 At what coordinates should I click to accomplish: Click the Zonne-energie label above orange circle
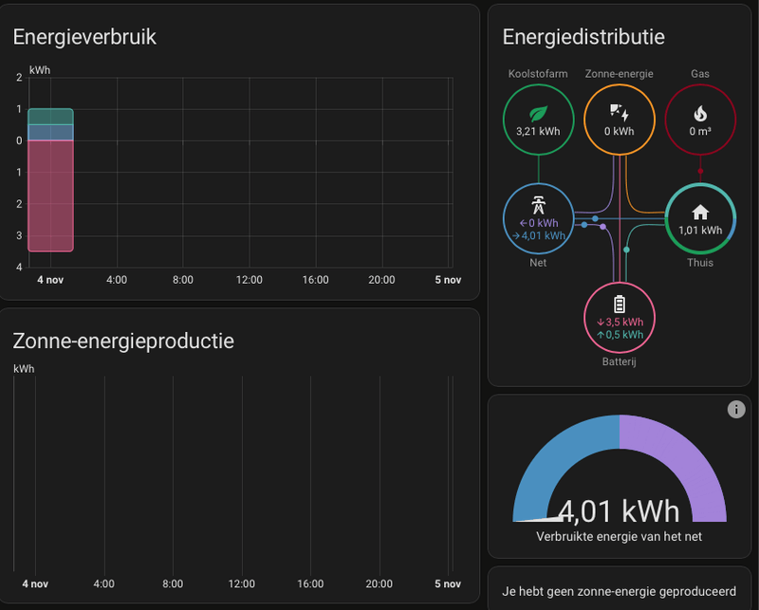pos(620,74)
